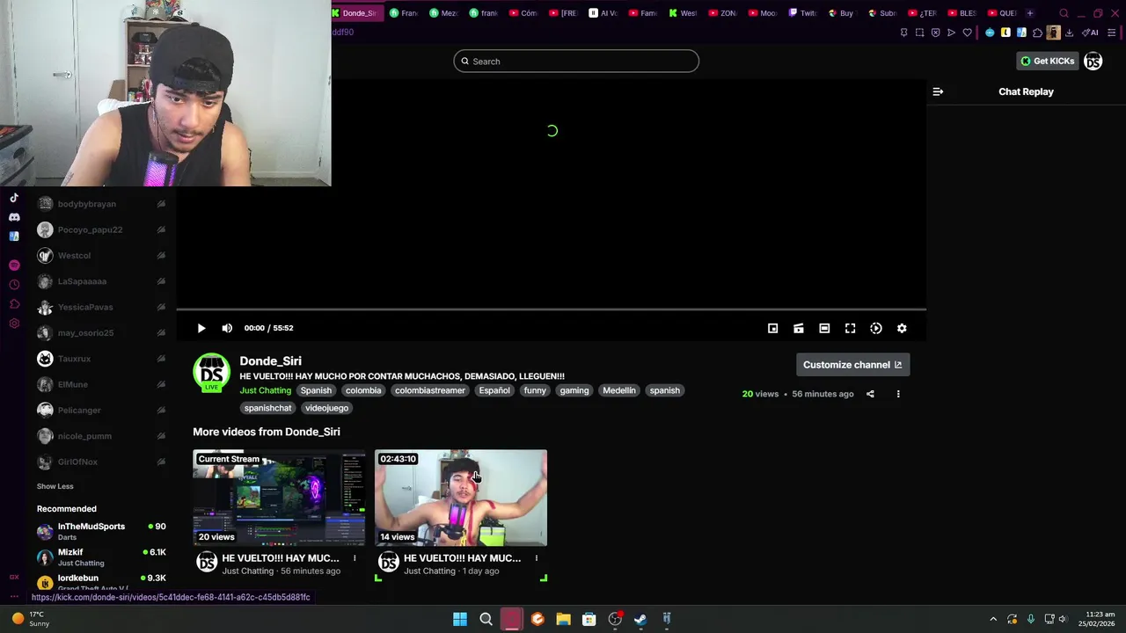Screen dimensions: 1126x633
Task: Open browser downloads icon
Action: coord(1069,33)
